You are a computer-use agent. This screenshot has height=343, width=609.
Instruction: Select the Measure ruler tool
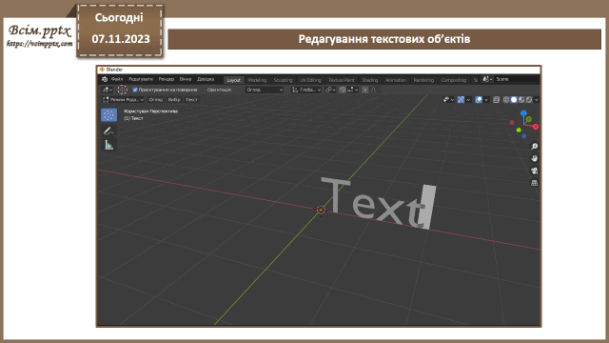click(108, 145)
